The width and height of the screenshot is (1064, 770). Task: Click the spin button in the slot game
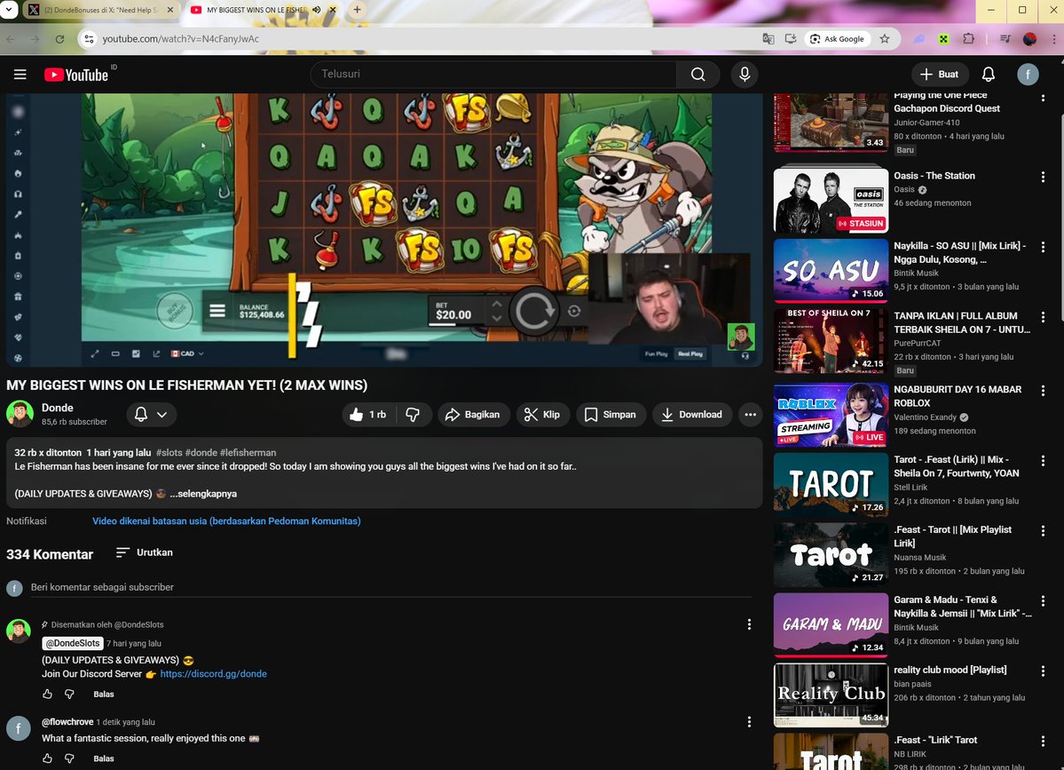tap(535, 312)
